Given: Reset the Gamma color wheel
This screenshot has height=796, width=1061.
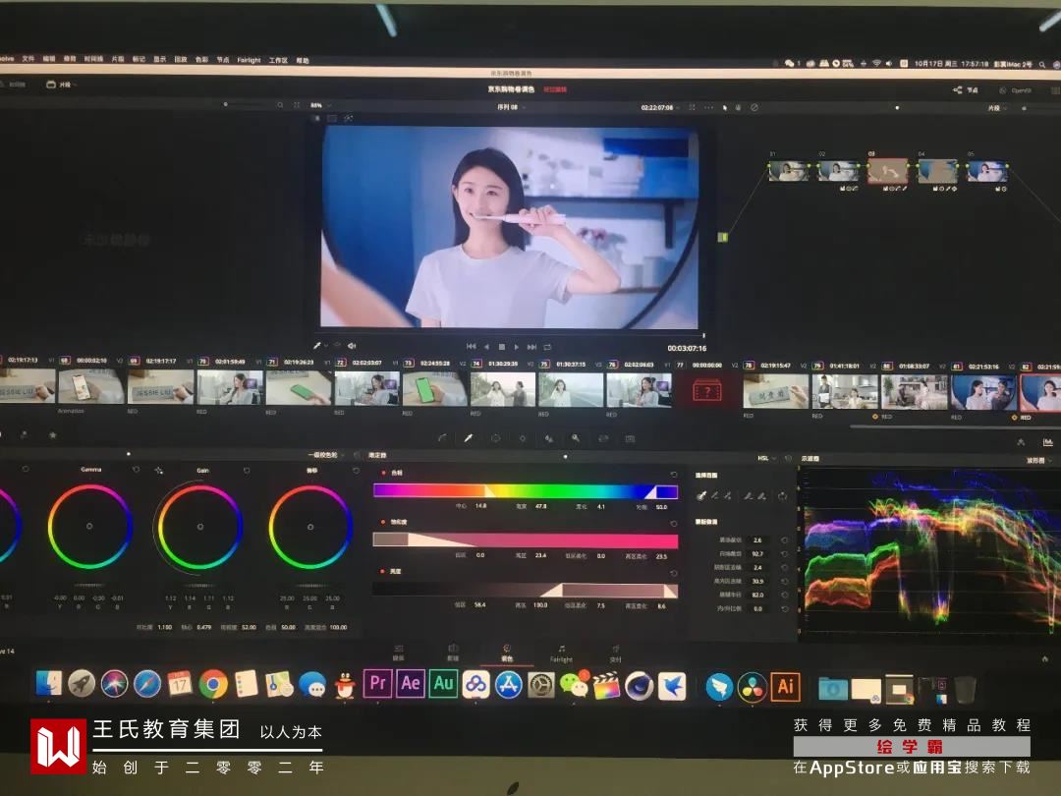Looking at the screenshot, I should pos(136,469).
